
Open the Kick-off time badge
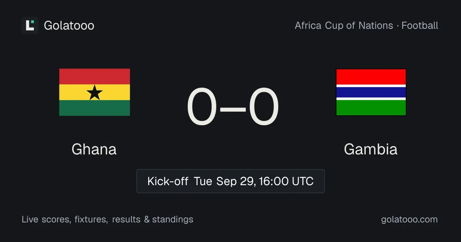pos(230,181)
